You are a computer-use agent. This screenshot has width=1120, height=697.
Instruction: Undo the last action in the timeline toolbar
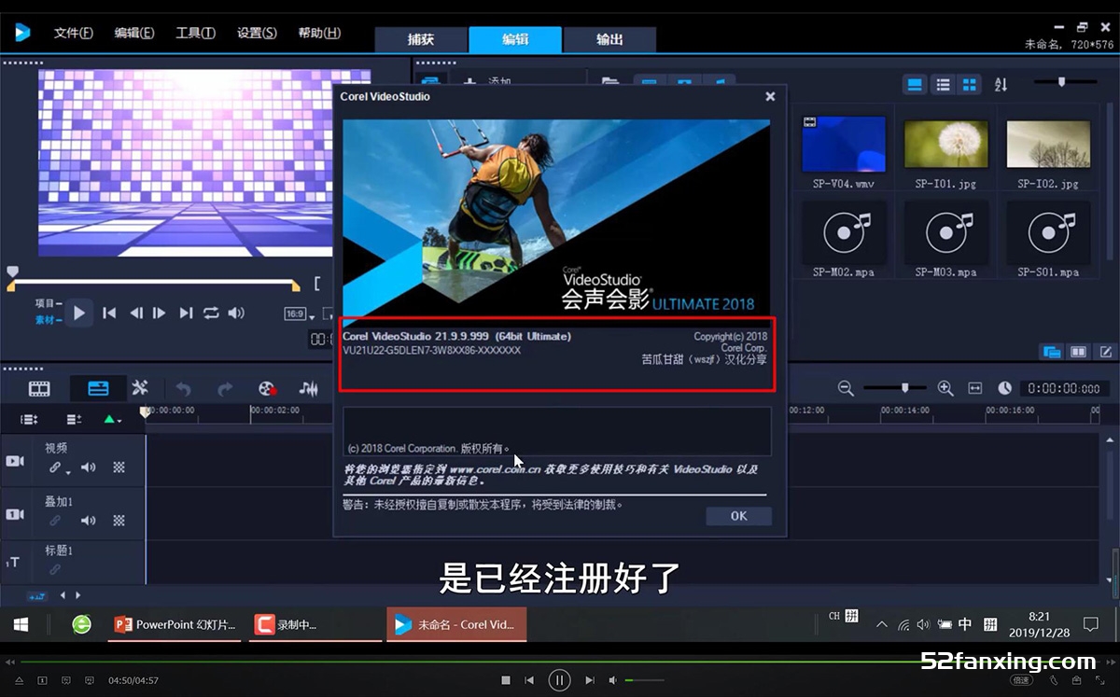tap(183, 388)
